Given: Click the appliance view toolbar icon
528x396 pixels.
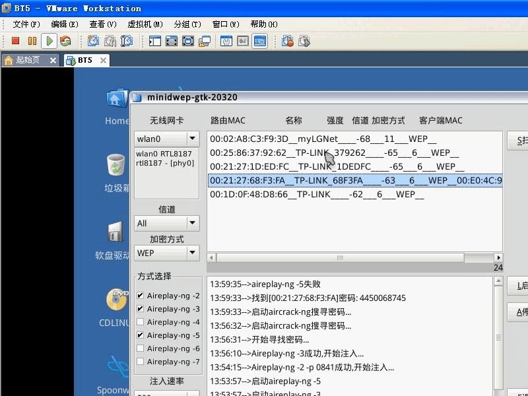Looking at the screenshot, I should tap(243, 41).
